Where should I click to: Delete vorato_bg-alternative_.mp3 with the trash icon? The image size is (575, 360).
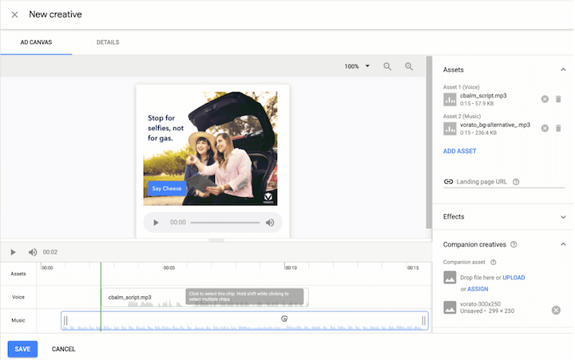[x=558, y=129]
